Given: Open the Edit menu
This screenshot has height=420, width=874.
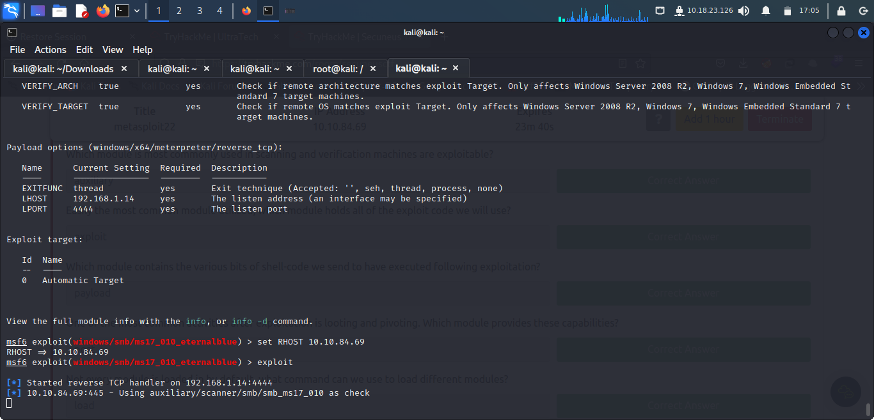Looking at the screenshot, I should pyautogui.click(x=84, y=50).
